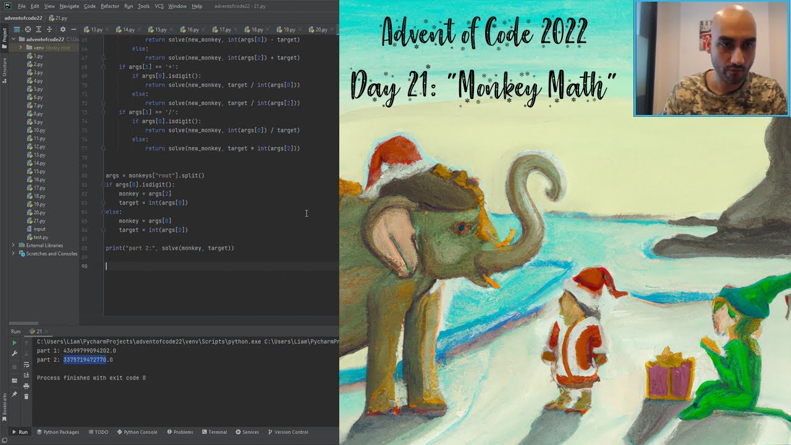Image resolution: width=791 pixels, height=445 pixels.
Task: Open the Python Console tool window
Action: tap(137, 432)
